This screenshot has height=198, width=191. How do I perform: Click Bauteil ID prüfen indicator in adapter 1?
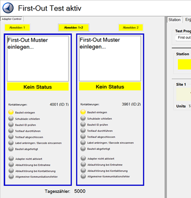pyautogui.click(x=11, y=125)
